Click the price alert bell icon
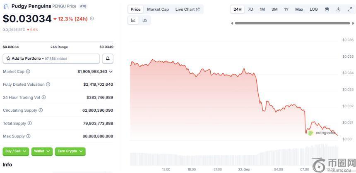356x173 pixels. click(108, 58)
